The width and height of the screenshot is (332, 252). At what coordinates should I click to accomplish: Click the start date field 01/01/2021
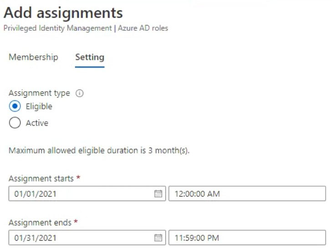[87, 193]
